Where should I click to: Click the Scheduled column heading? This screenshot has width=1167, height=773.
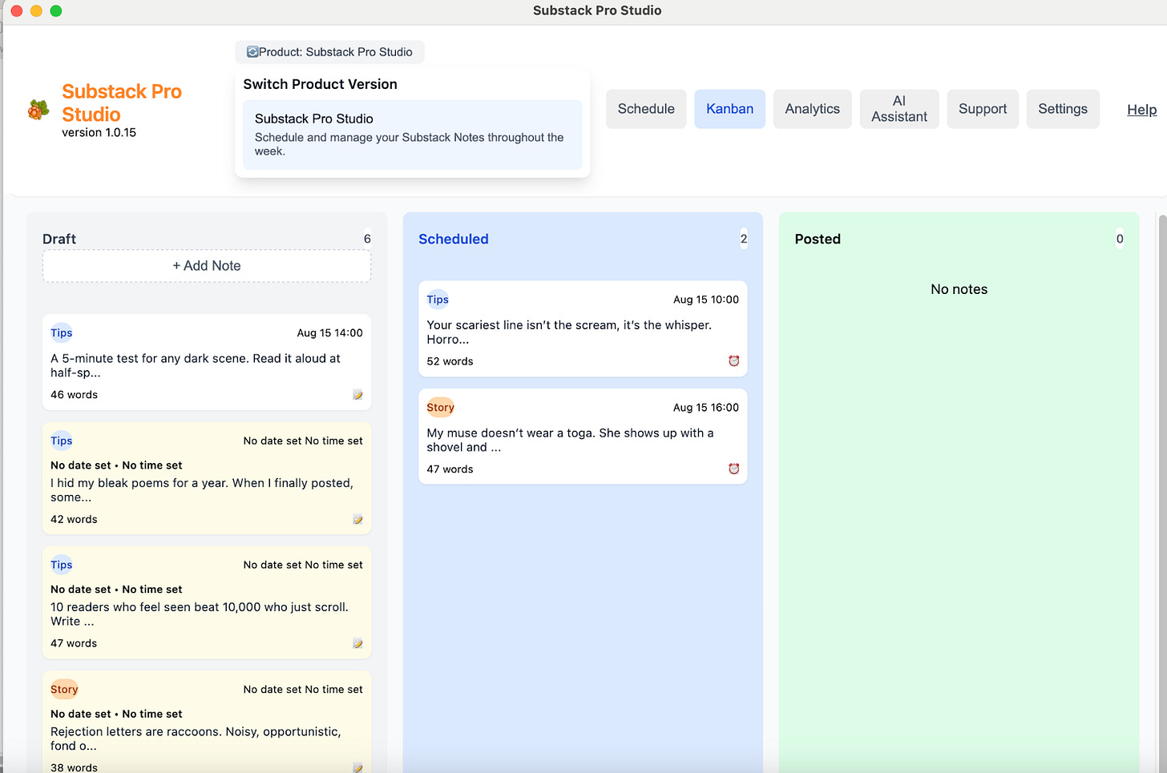coord(454,239)
